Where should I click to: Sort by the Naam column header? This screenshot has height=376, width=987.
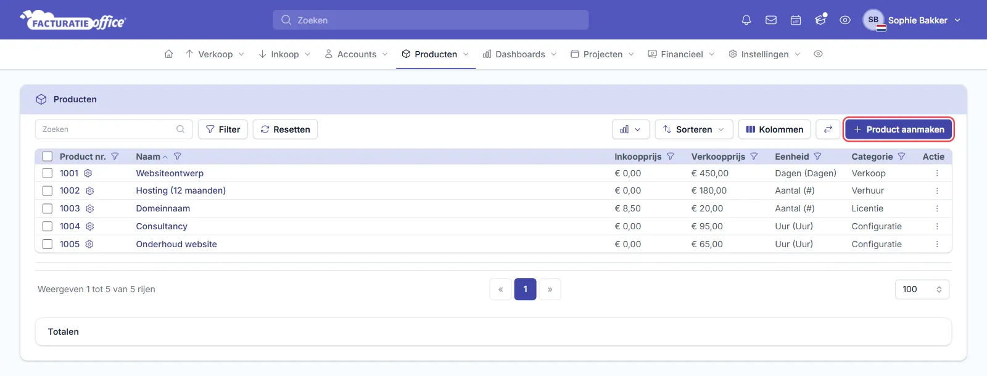click(148, 157)
